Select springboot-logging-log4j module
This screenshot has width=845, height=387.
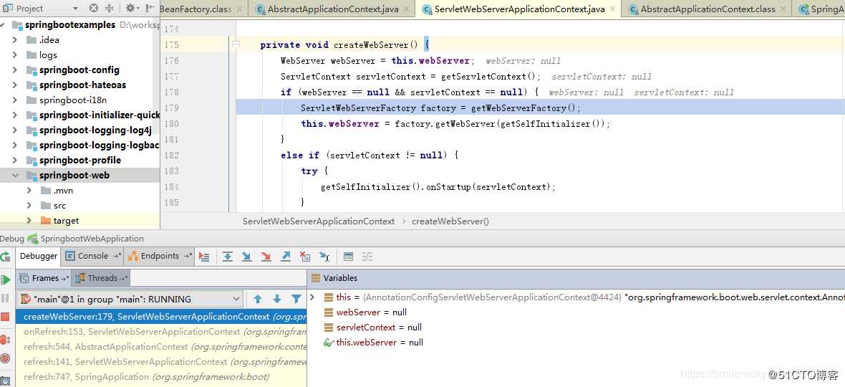click(95, 130)
